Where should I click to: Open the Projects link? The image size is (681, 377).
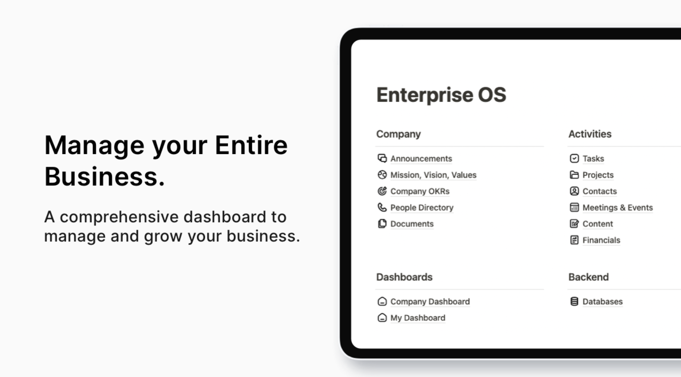tap(598, 175)
